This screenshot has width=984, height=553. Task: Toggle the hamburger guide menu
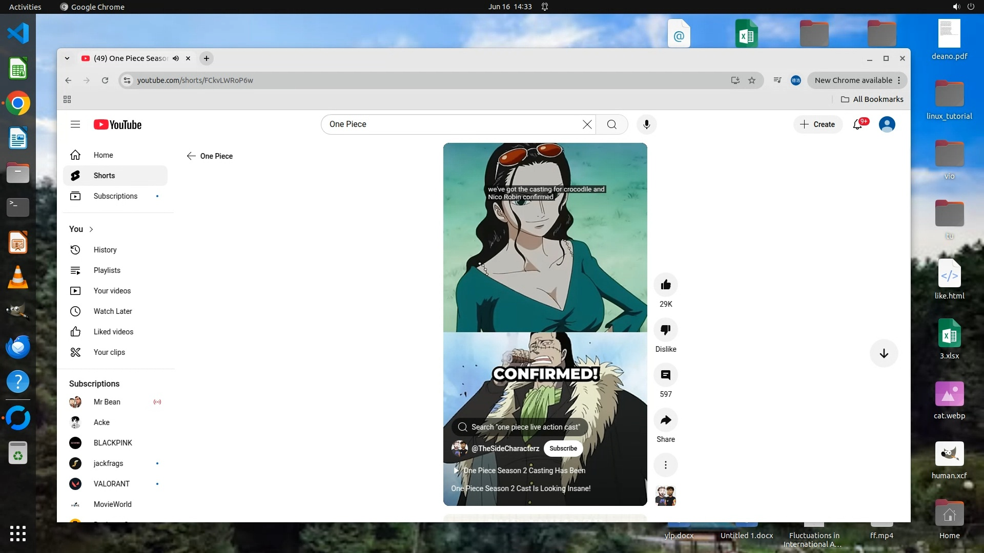75,124
